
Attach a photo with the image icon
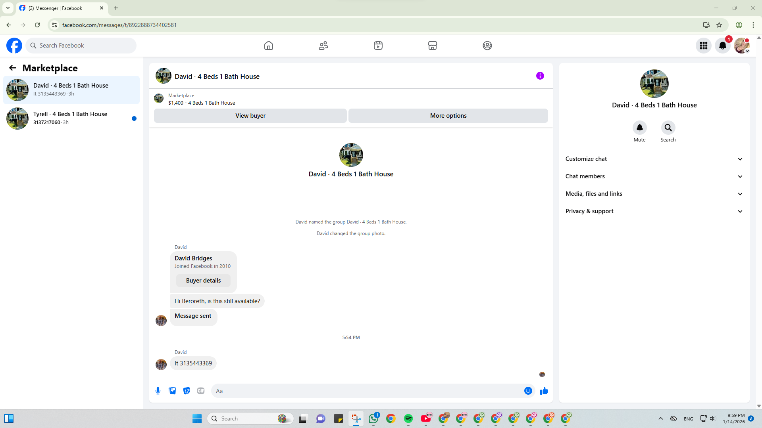[172, 391]
